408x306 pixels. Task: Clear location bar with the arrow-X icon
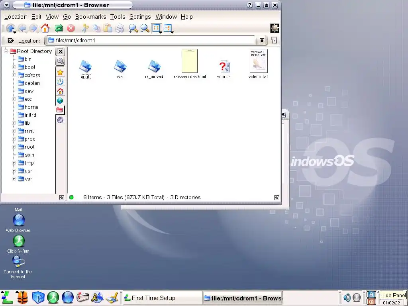click(x=11, y=40)
